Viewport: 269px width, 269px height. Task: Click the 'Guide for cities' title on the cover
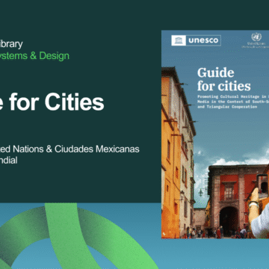click(224, 80)
